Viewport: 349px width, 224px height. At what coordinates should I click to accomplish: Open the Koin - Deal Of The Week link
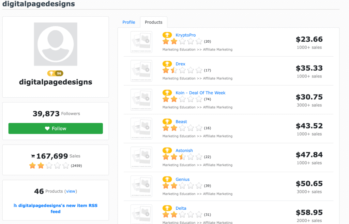click(200, 93)
